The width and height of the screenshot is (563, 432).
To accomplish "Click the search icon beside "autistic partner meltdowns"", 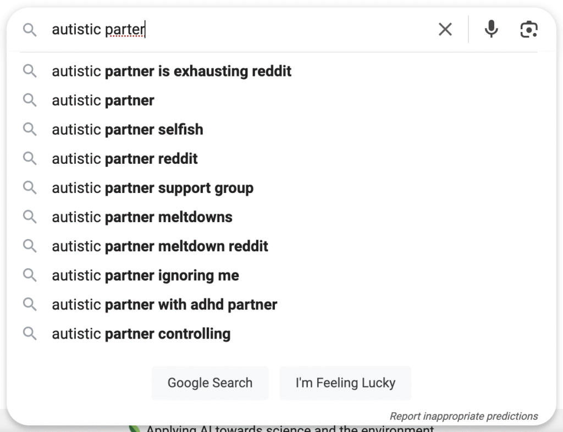I will coord(30,217).
